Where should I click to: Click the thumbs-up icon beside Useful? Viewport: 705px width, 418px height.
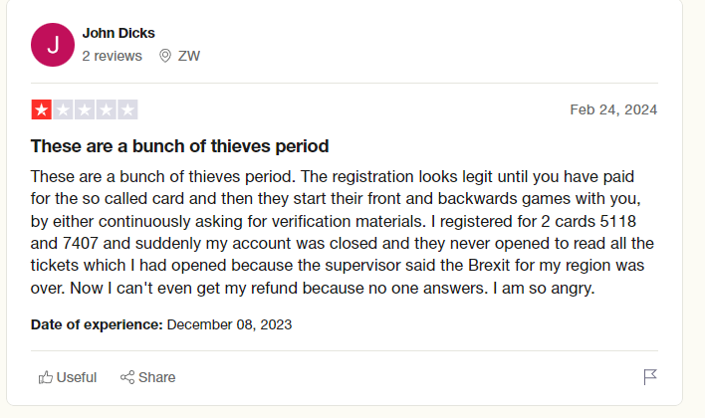coord(45,377)
